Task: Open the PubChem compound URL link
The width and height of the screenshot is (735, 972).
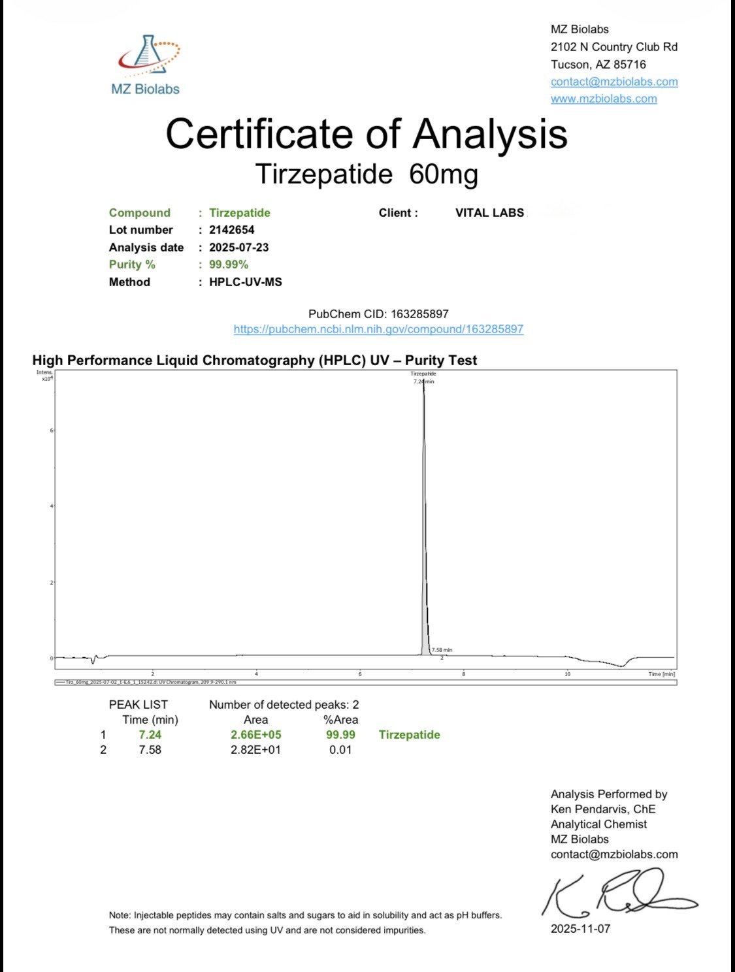Action: [378, 329]
